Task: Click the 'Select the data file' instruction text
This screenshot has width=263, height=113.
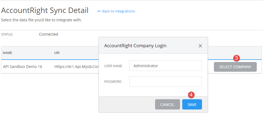Action: coord(41,20)
